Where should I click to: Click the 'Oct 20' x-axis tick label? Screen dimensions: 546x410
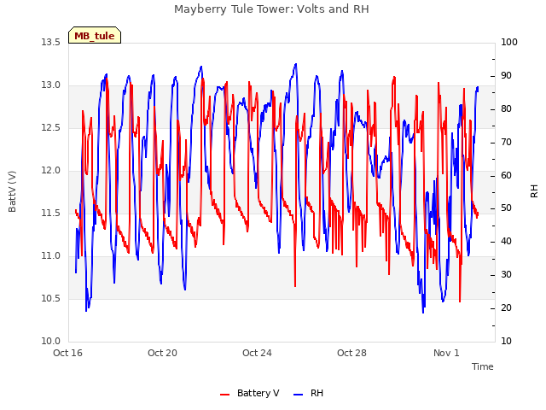coord(162,353)
